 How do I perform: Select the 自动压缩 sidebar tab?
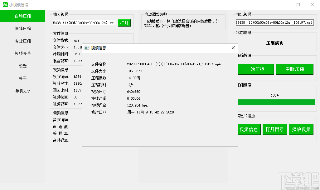coord(23,16)
